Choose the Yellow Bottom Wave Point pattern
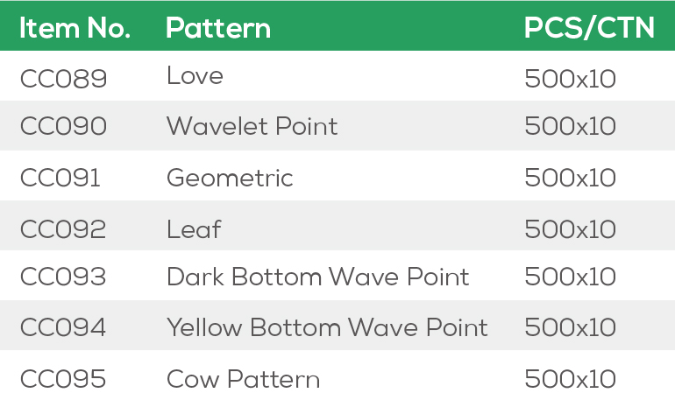 point(327,328)
